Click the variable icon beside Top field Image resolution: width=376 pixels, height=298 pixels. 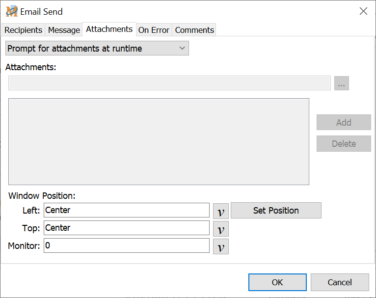coord(221,229)
